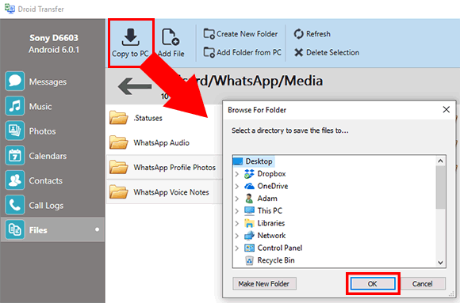
Task: Click the Make New Folder button
Action: point(264,284)
